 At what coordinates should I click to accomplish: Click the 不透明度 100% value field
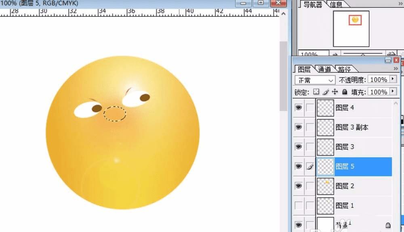[x=379, y=79]
